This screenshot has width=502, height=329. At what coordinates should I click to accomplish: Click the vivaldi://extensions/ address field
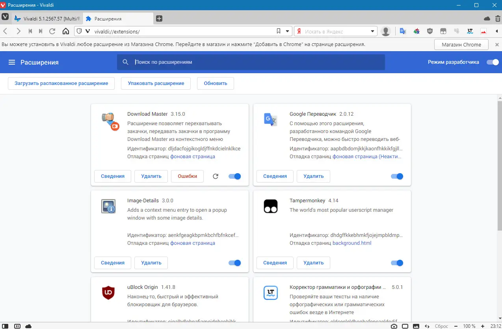point(183,31)
